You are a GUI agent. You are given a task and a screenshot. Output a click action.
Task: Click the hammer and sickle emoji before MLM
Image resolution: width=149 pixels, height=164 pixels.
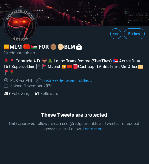pyautogui.click(x=6, y=47)
